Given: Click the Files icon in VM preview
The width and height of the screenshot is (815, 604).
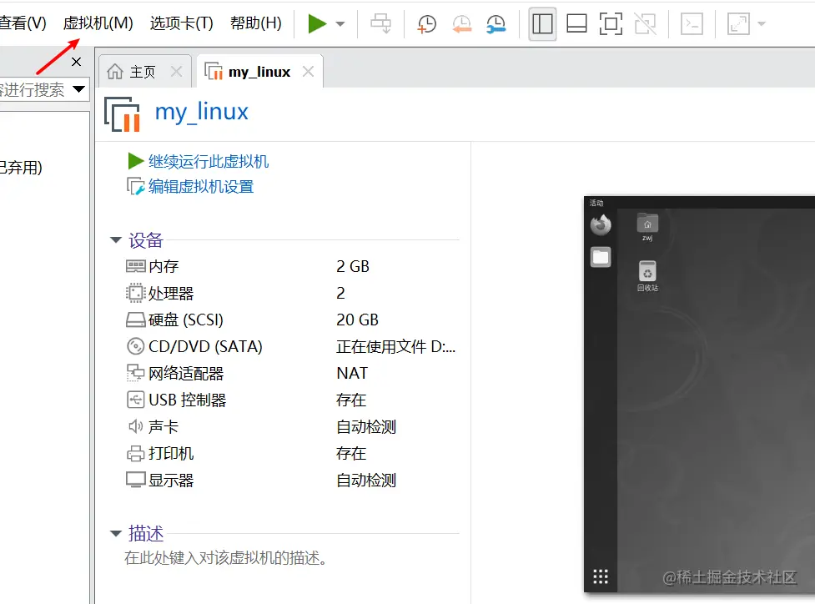Looking at the screenshot, I should pyautogui.click(x=601, y=257).
